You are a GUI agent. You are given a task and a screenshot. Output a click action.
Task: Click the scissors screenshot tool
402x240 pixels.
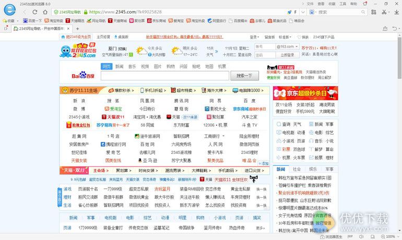[x=384, y=12]
